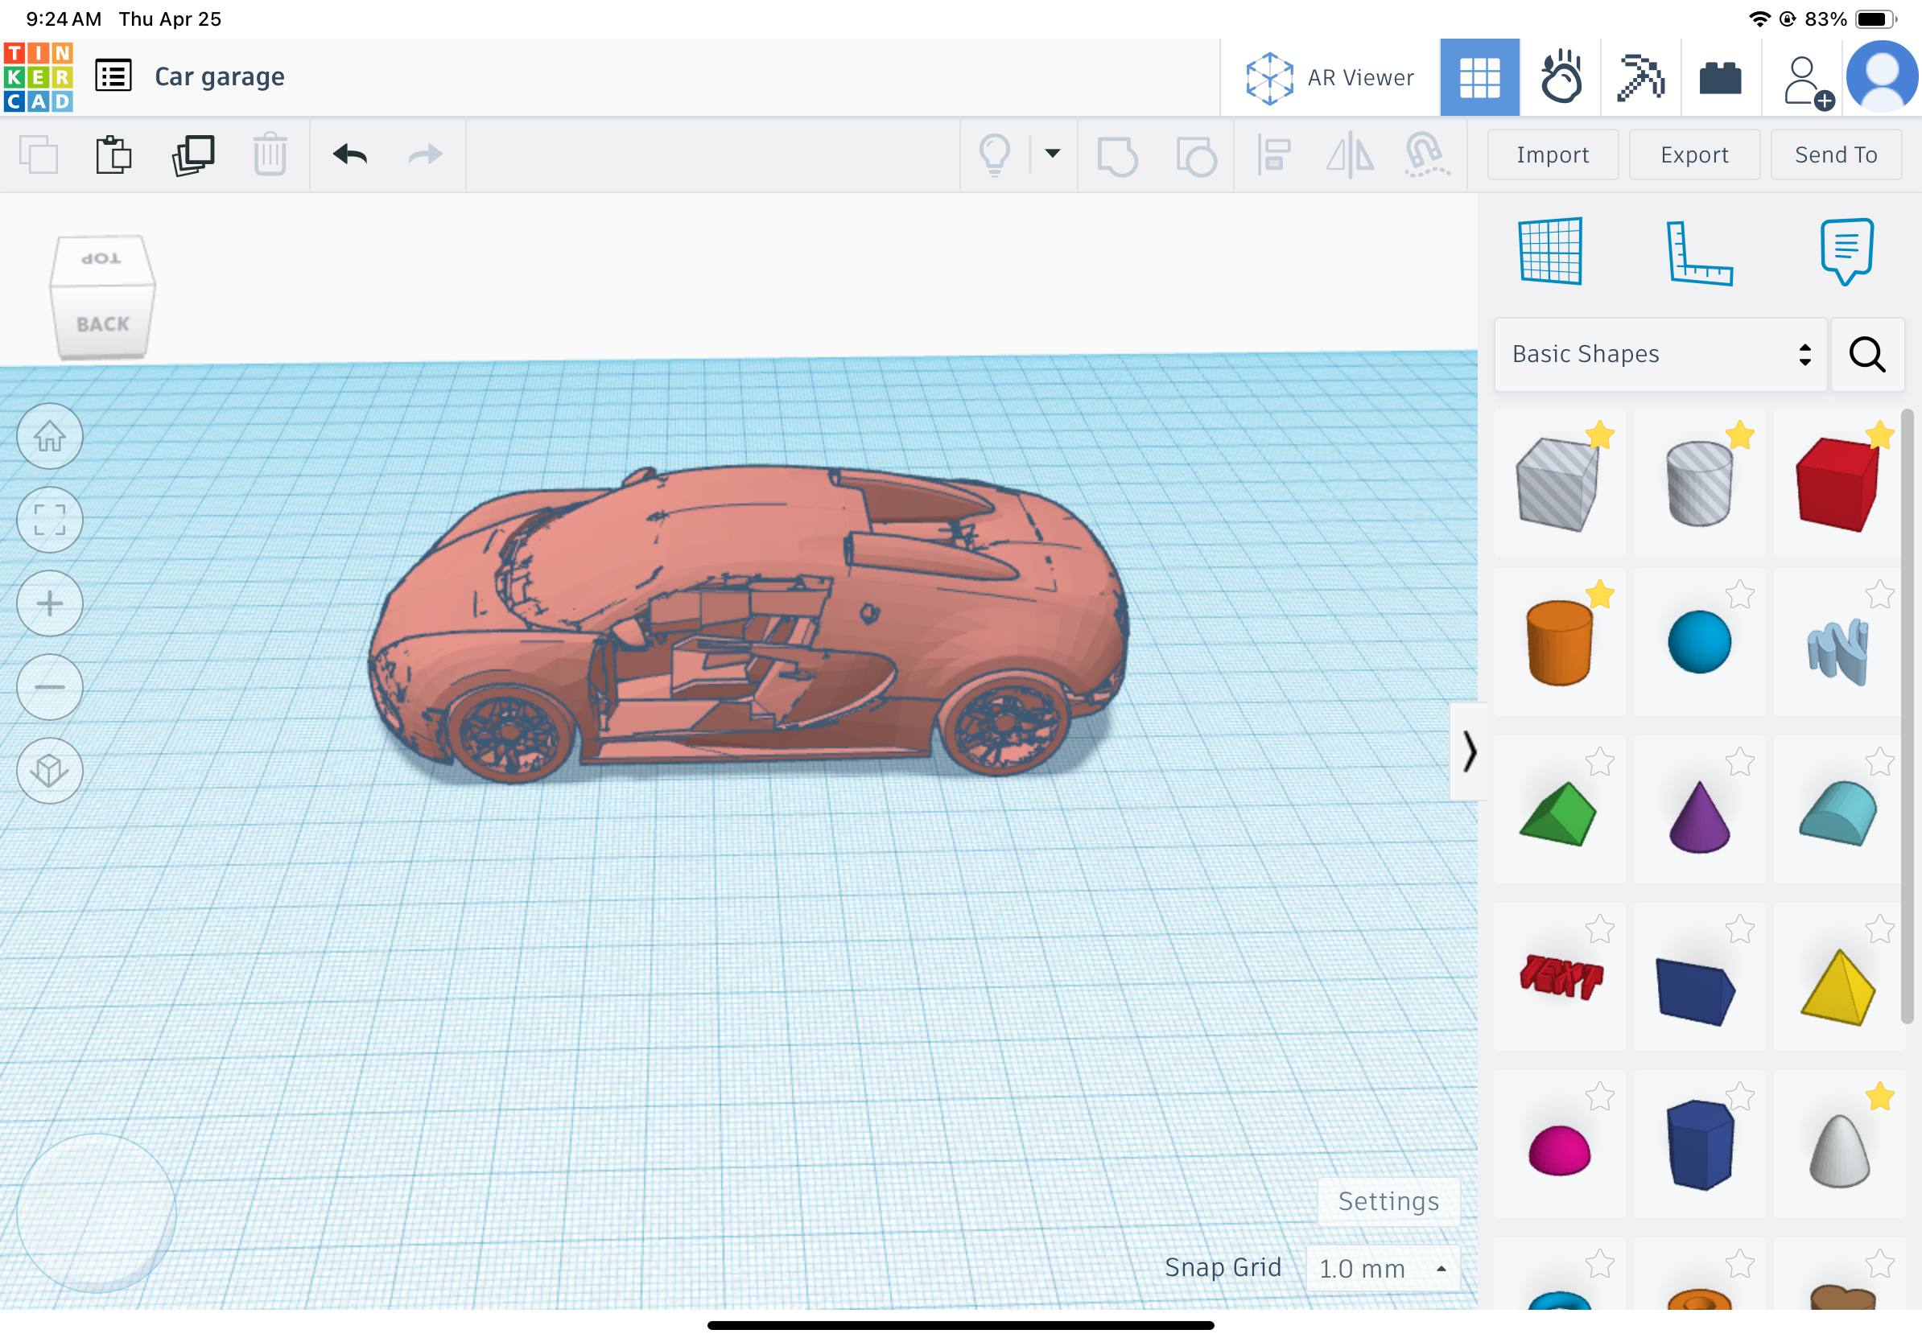
Task: Click the Send To button
Action: tap(1836, 154)
